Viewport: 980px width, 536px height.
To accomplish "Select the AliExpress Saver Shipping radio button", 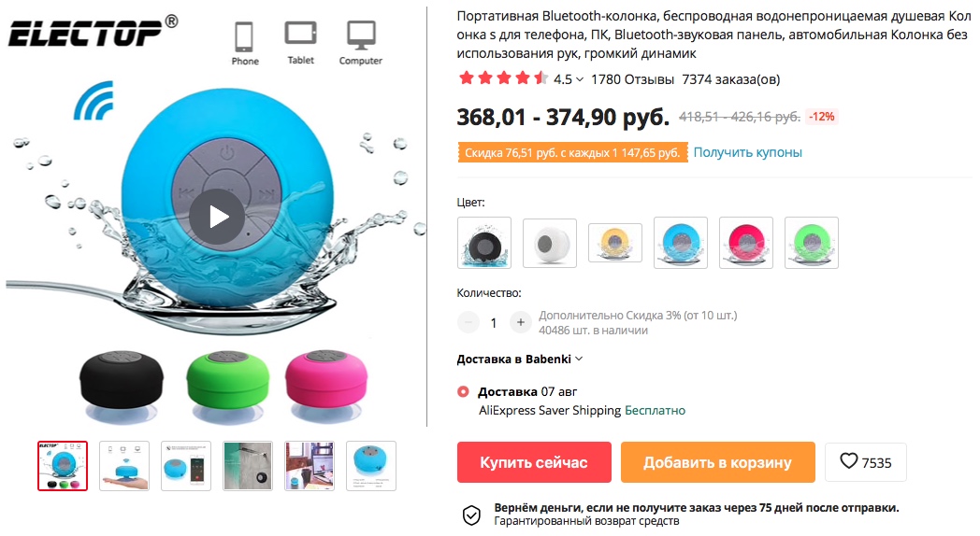I will point(464,391).
